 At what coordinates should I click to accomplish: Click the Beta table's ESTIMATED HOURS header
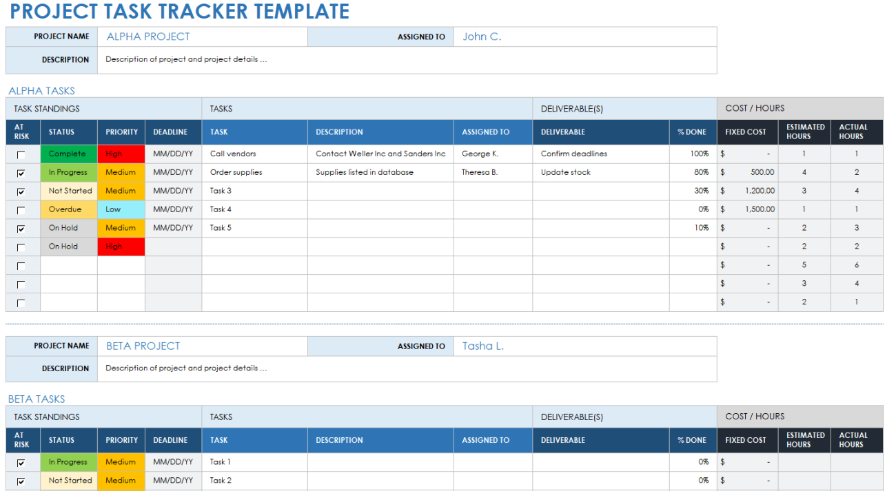pos(804,440)
